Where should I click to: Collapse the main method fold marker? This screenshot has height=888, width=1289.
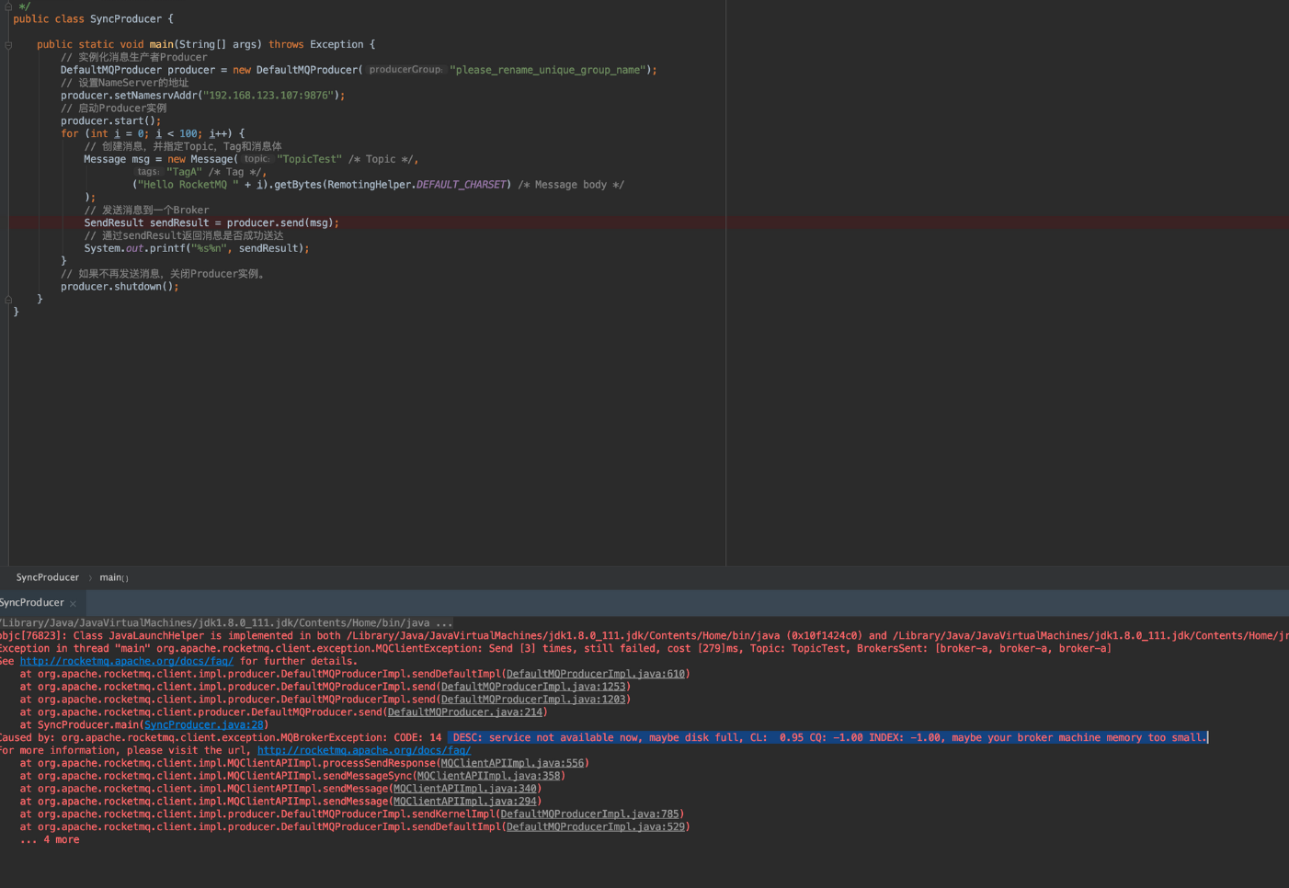pyautogui.click(x=8, y=45)
